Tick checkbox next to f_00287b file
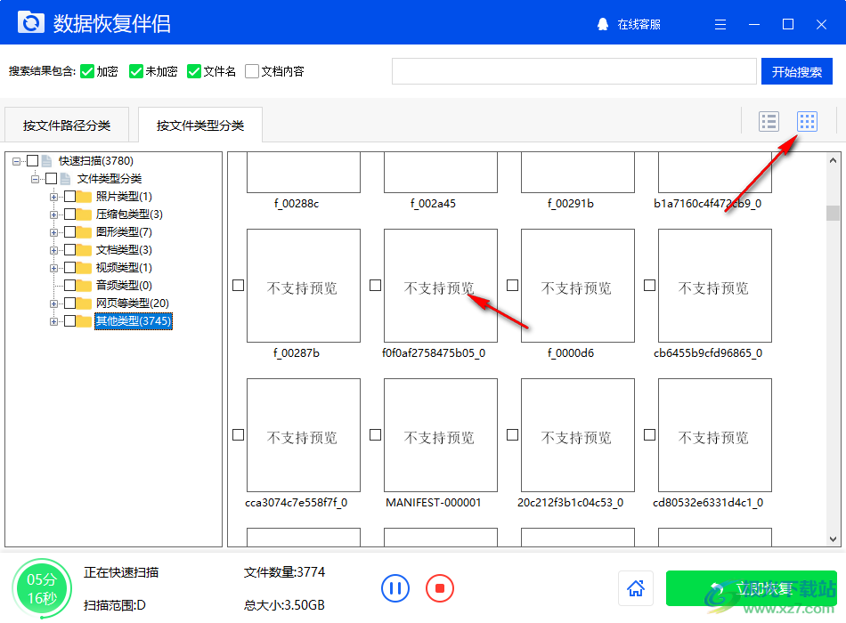Screen dimensions: 846x623 [238, 285]
